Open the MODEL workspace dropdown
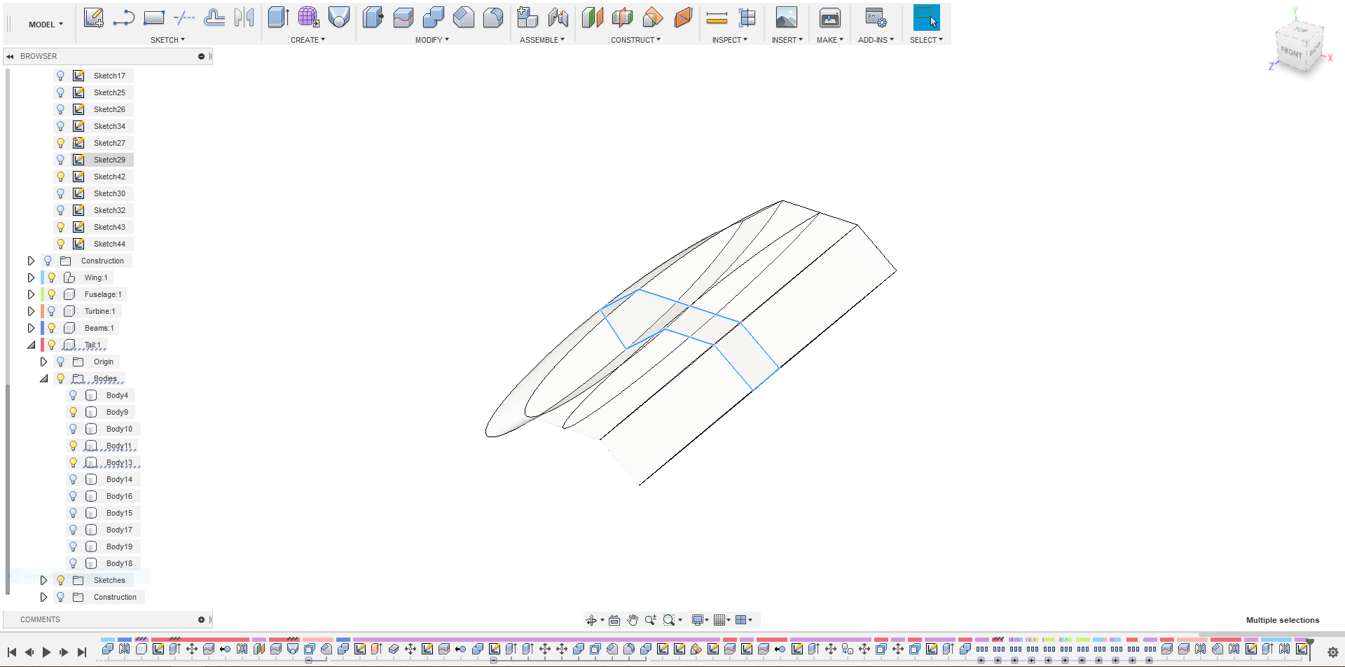This screenshot has height=667, width=1345. [46, 25]
